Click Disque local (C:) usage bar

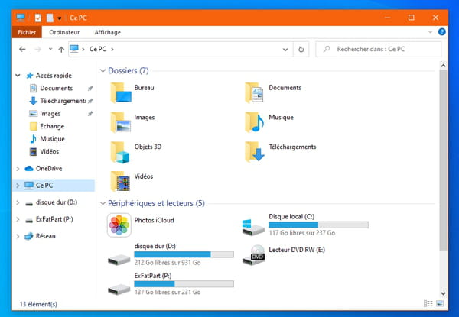click(318, 225)
